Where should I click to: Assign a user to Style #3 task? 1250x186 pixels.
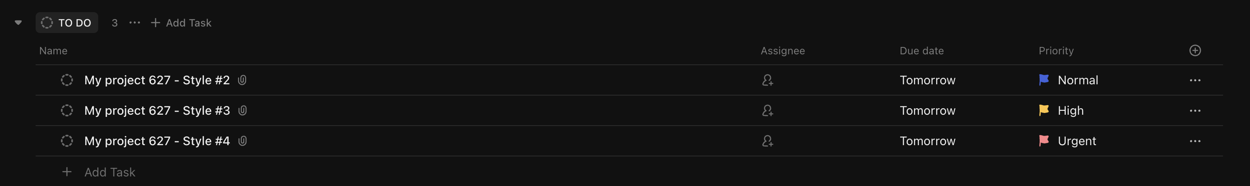(767, 111)
